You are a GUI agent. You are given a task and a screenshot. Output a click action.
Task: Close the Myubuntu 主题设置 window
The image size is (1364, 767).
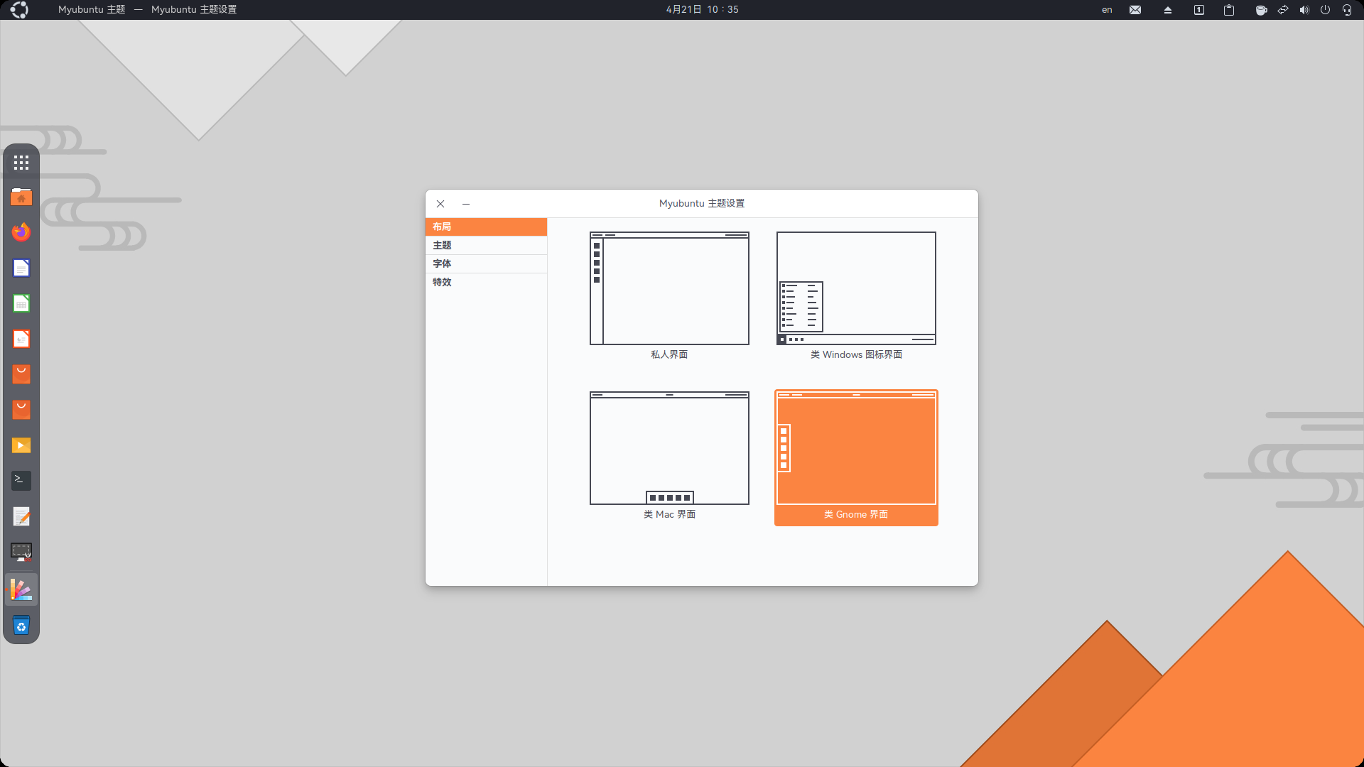(440, 204)
